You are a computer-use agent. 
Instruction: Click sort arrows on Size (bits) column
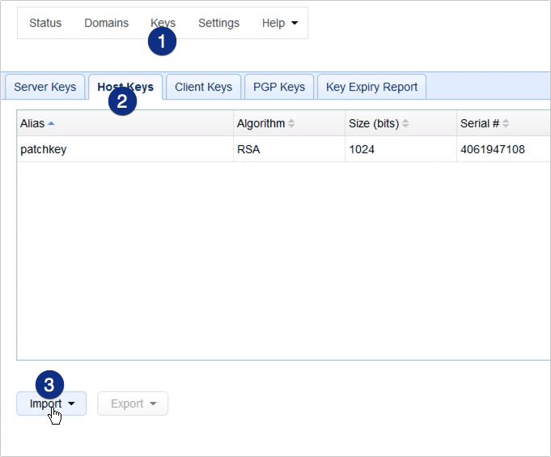click(405, 123)
